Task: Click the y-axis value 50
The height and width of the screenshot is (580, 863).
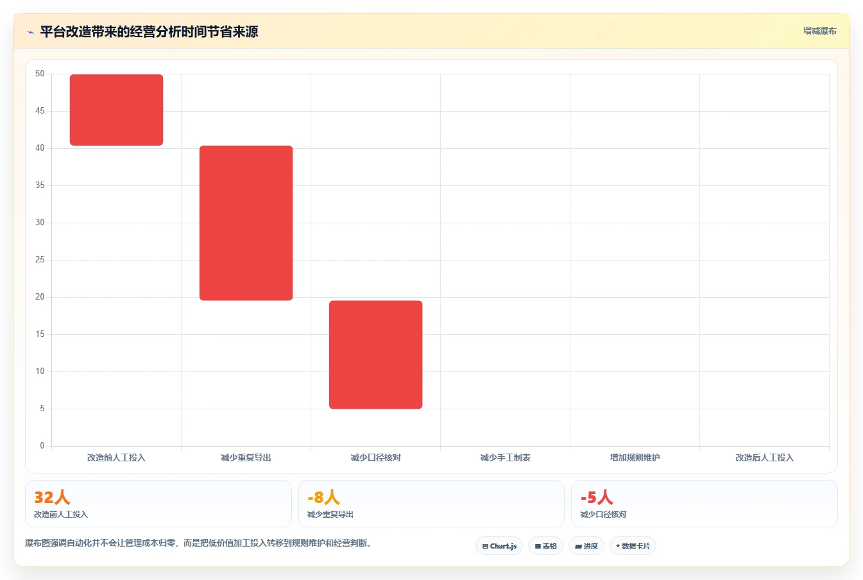Action: click(x=40, y=74)
